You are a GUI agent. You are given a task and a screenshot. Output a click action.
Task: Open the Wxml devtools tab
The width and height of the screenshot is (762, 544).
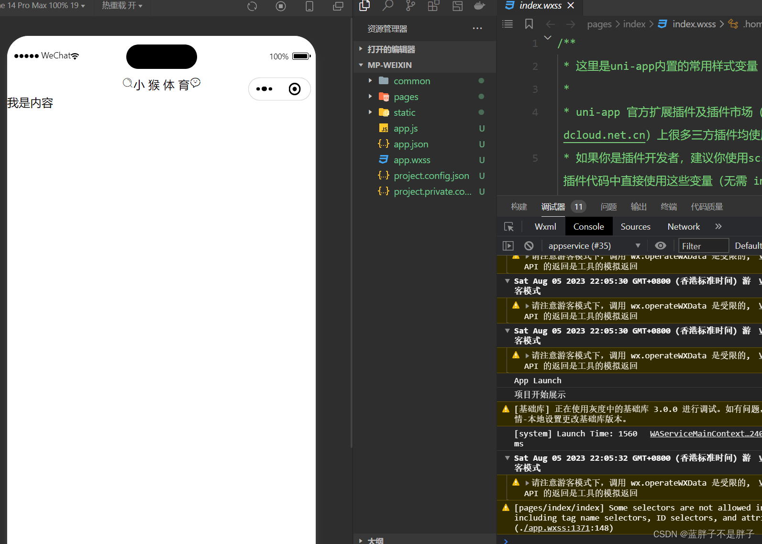[x=545, y=227]
